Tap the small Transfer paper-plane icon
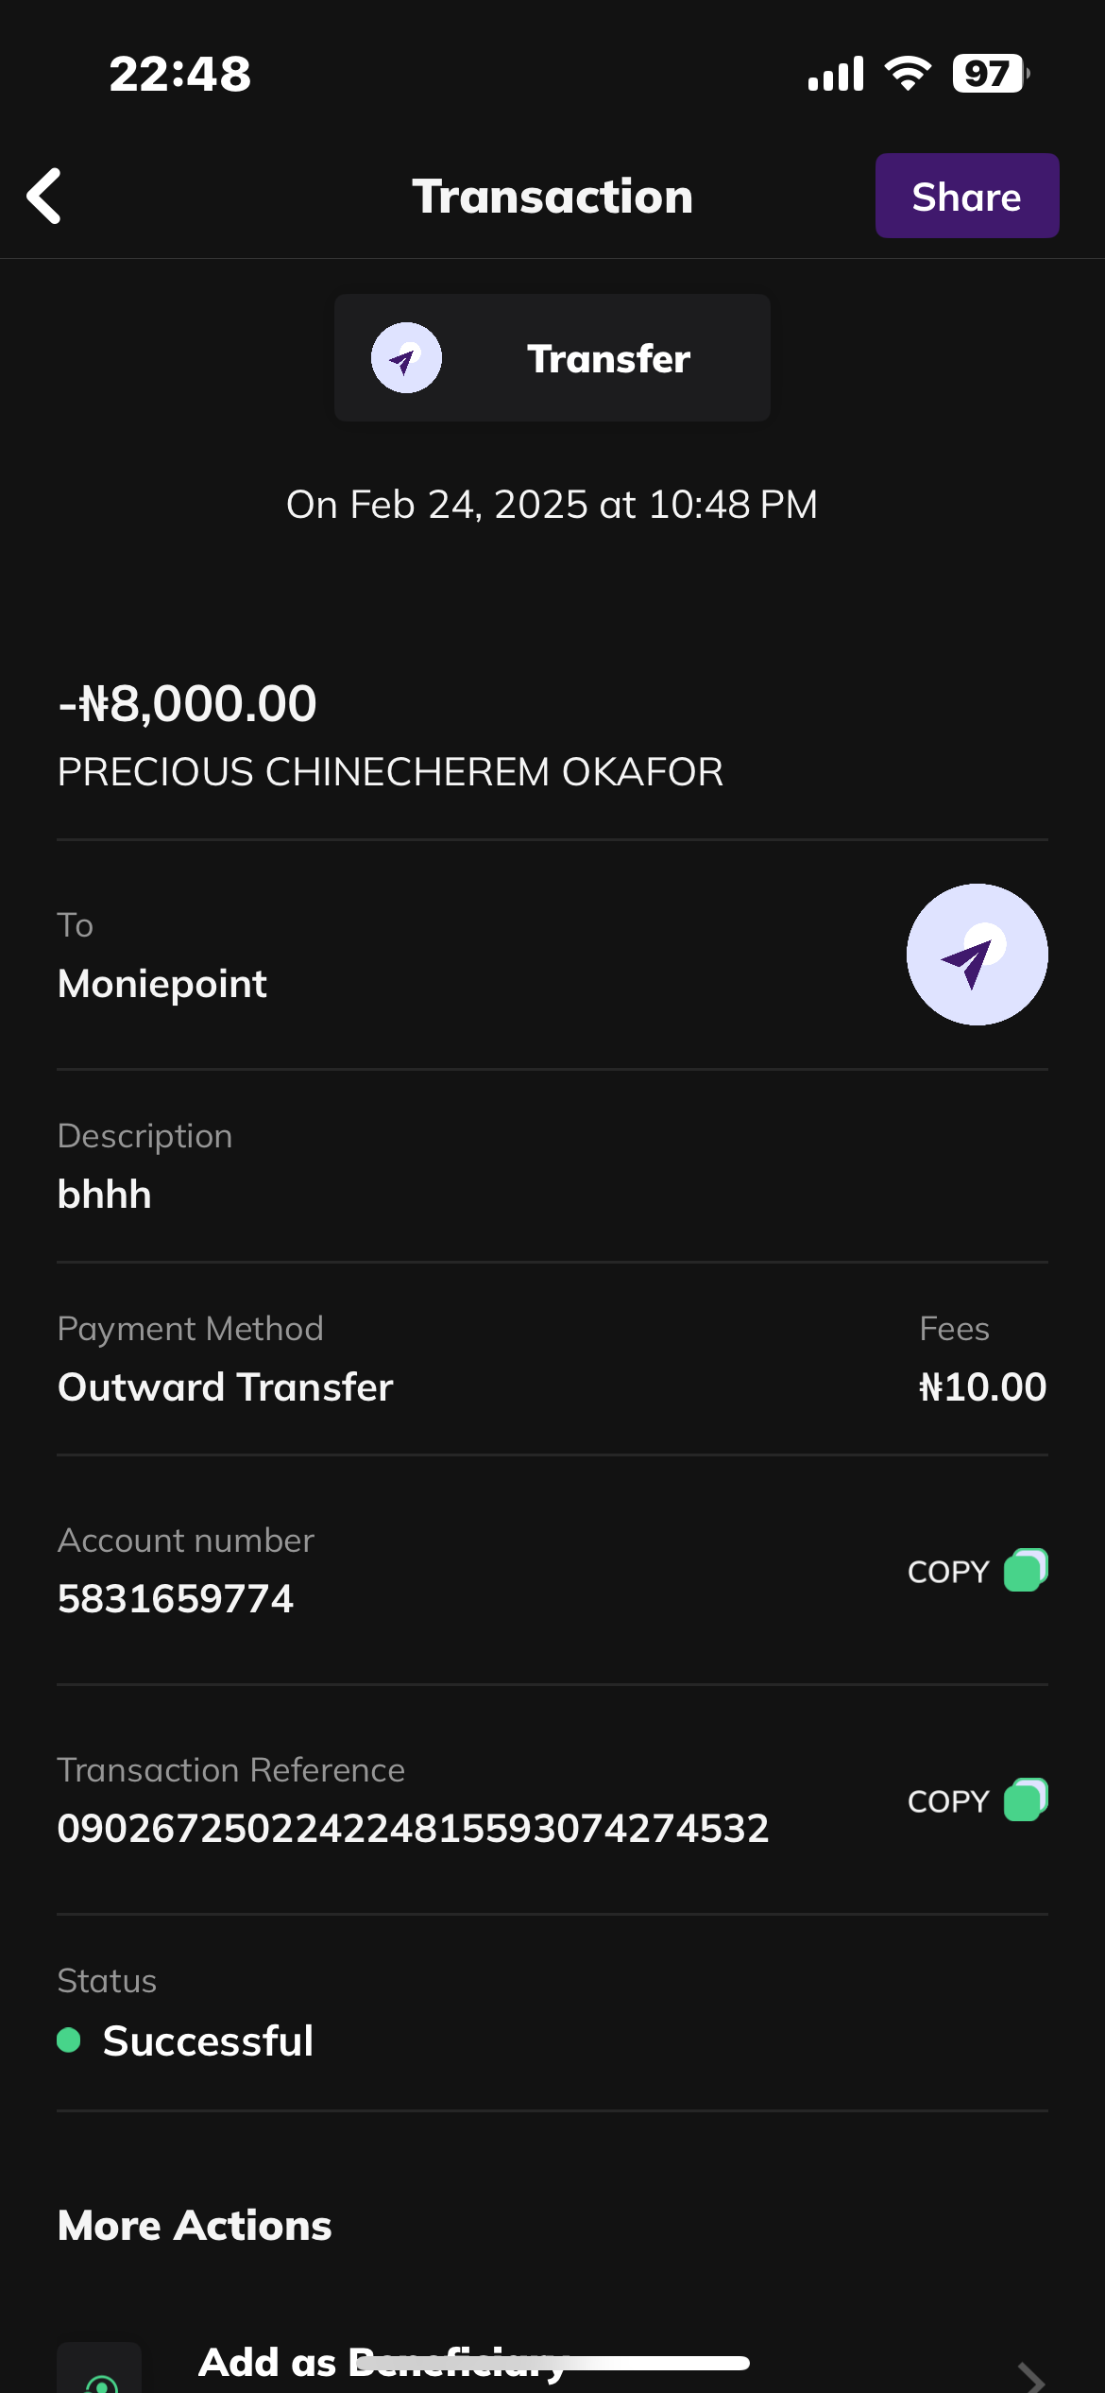The width and height of the screenshot is (1105, 2393). pos(406,358)
